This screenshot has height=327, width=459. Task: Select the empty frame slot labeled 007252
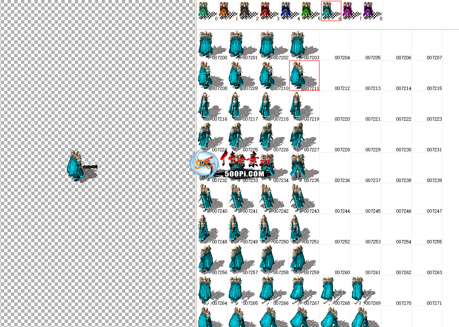(335, 229)
